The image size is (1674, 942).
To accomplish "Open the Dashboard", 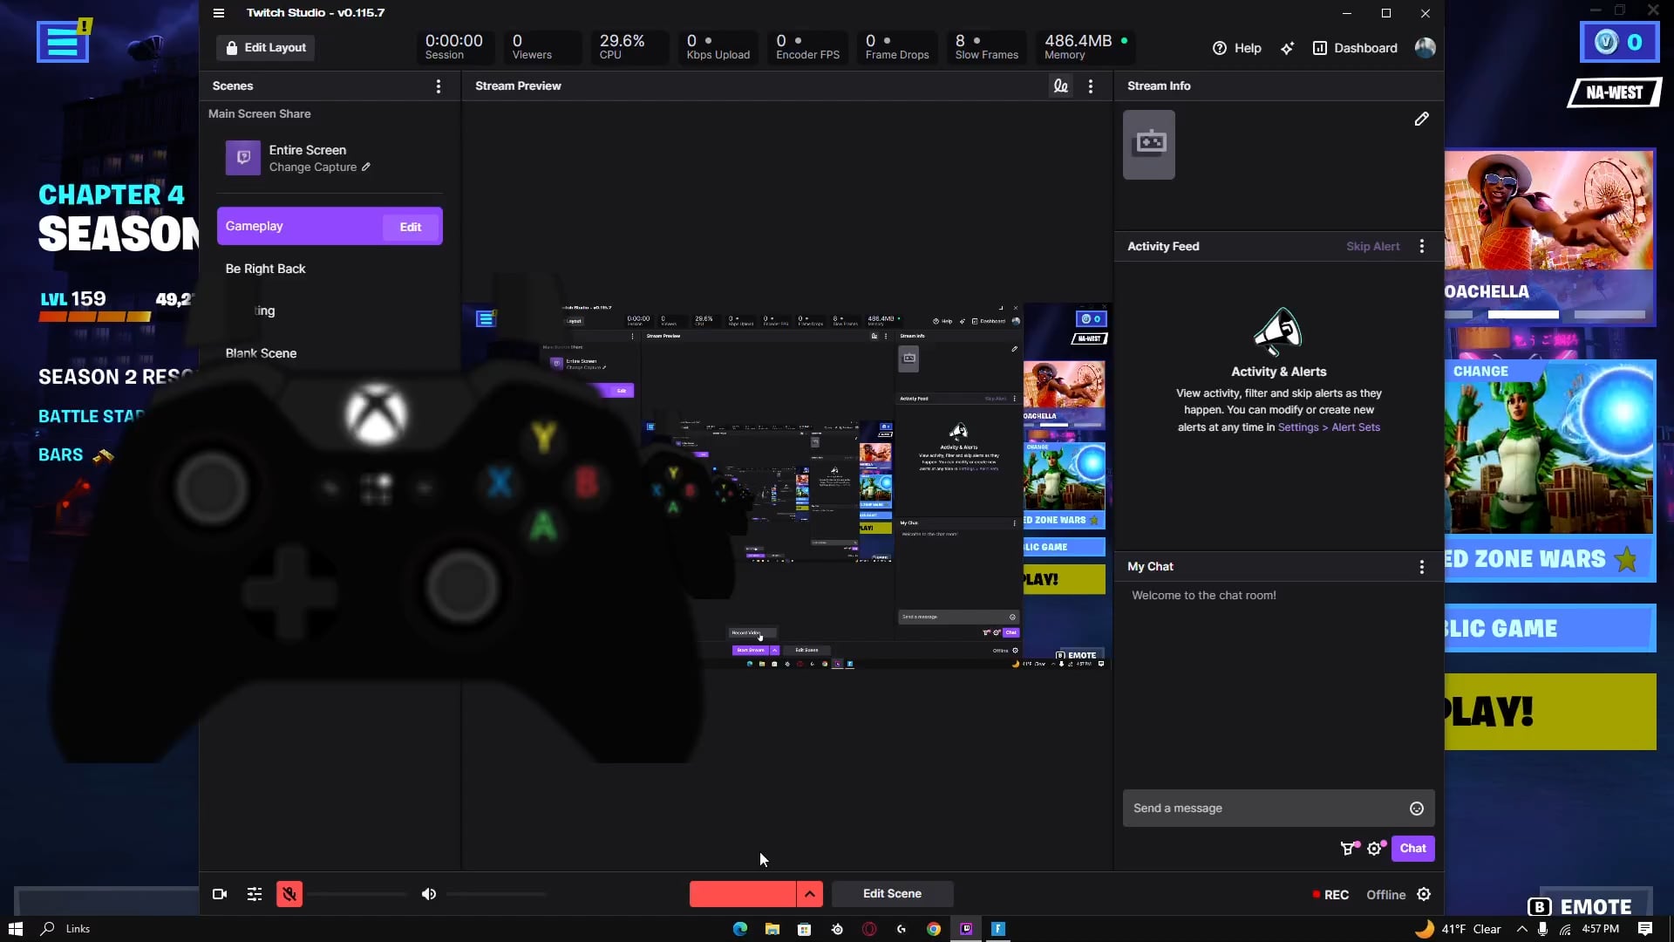I will tap(1355, 48).
